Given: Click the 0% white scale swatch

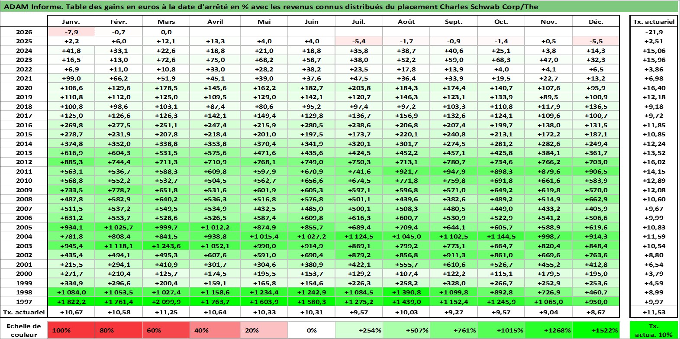Looking at the screenshot, I should tap(312, 330).
